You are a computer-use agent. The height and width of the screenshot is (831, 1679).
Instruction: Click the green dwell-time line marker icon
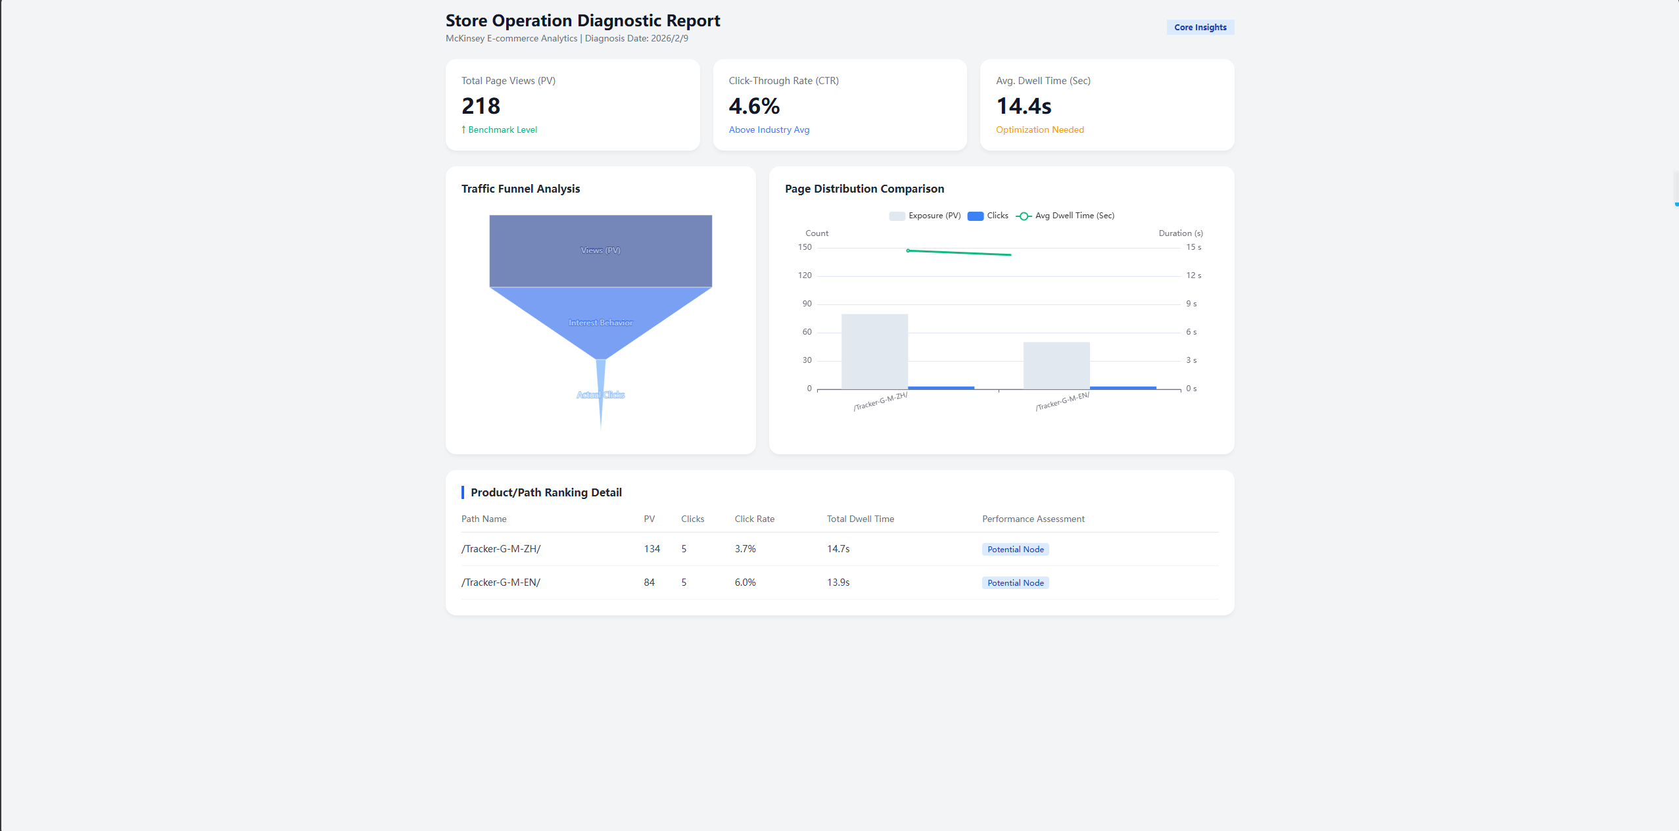(x=1024, y=216)
